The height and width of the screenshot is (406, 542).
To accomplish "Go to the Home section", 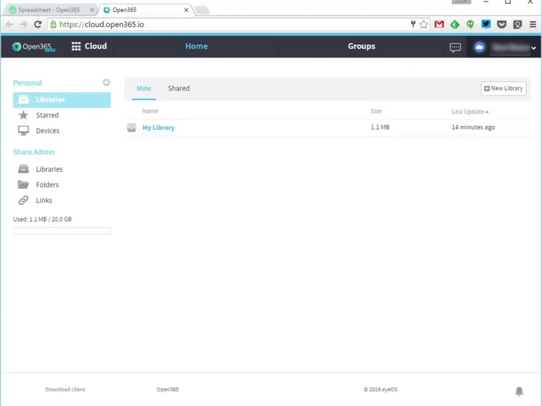I will 196,46.
